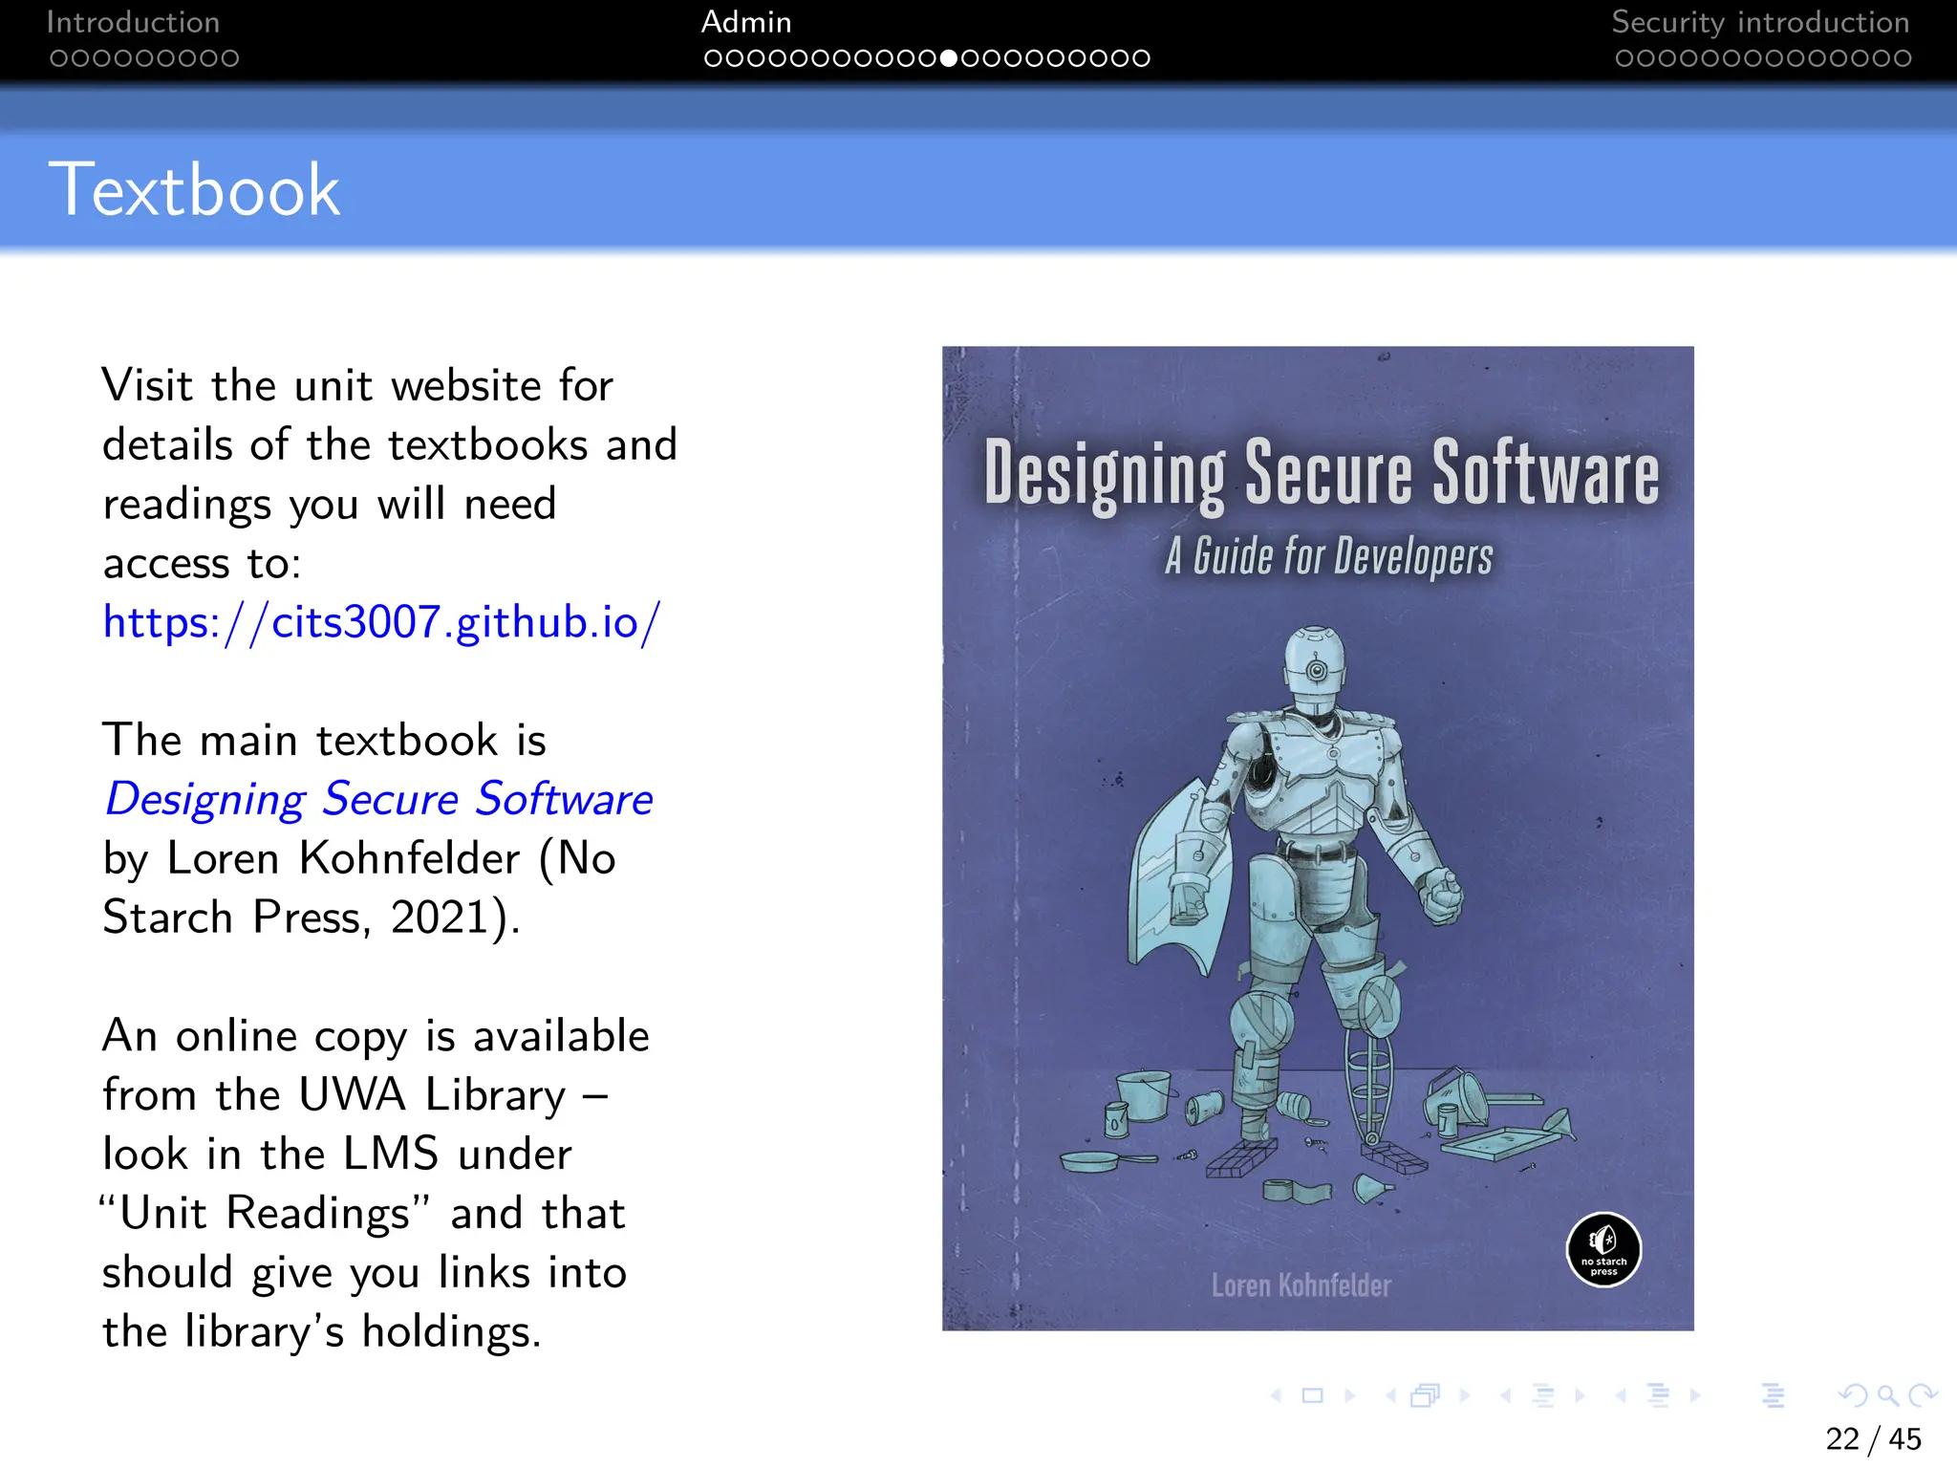Click next section arrow in navigation bar
Viewport: 1957px width, 1468px height.
tap(1694, 1396)
